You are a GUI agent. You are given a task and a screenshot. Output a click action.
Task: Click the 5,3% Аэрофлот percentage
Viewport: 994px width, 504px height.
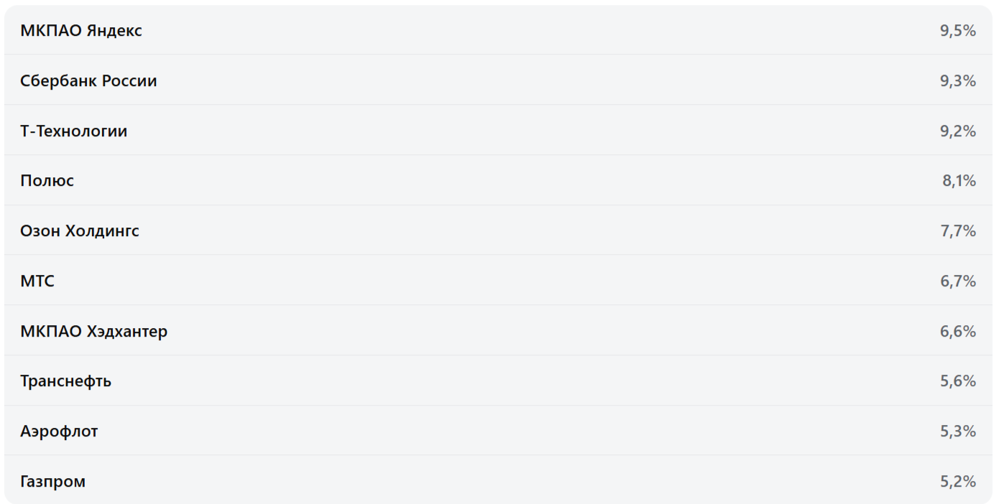957,431
